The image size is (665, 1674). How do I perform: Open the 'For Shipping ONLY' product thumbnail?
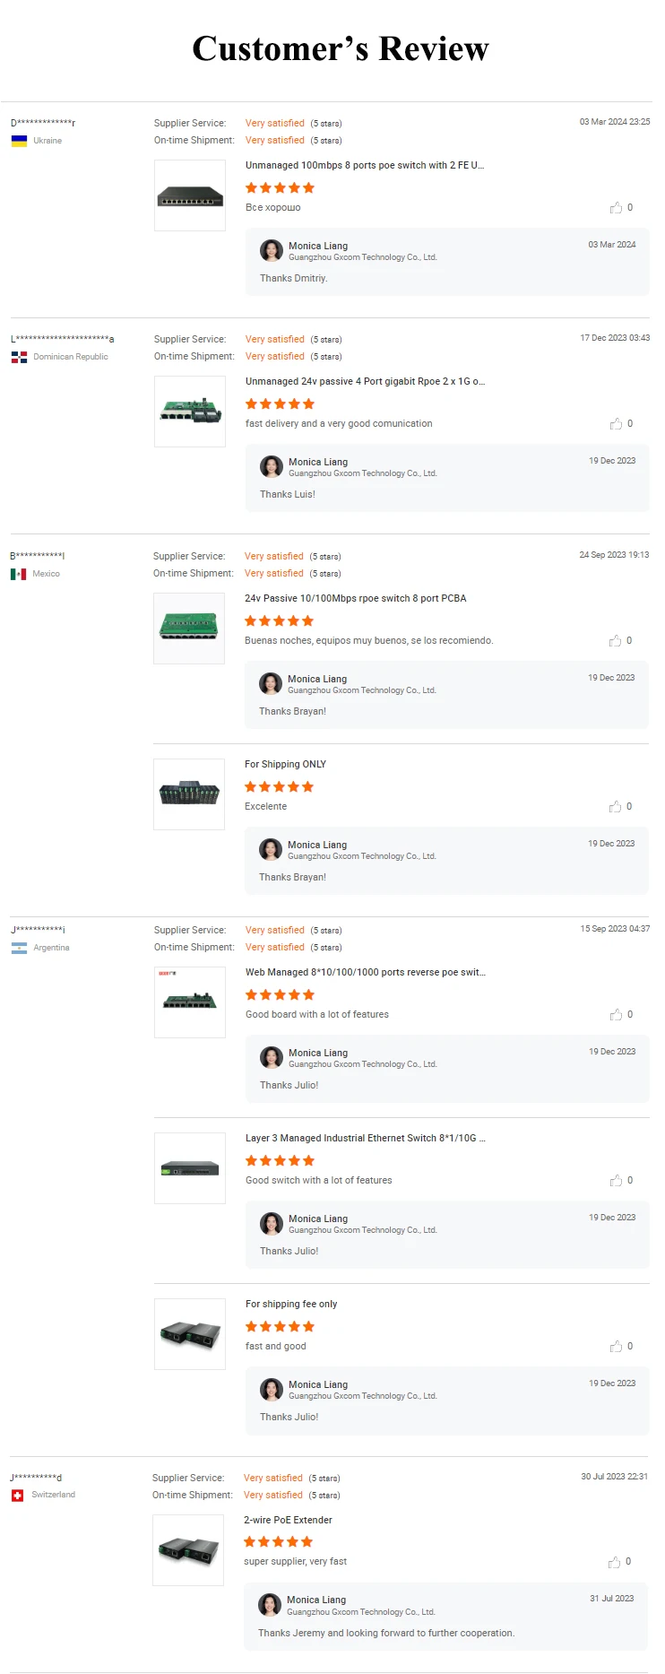pos(189,794)
